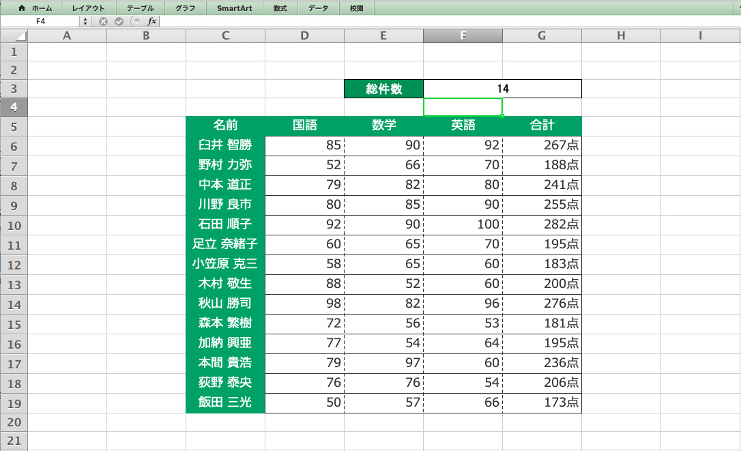
Task: Select column C header
Action: (x=225, y=36)
